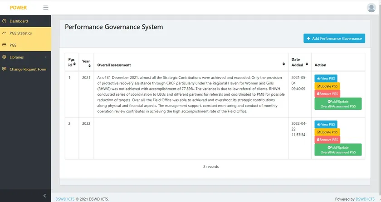The width and height of the screenshot is (381, 202).
Task: Add/Update Overall Assessment for 2022 record
Action: 338,150
